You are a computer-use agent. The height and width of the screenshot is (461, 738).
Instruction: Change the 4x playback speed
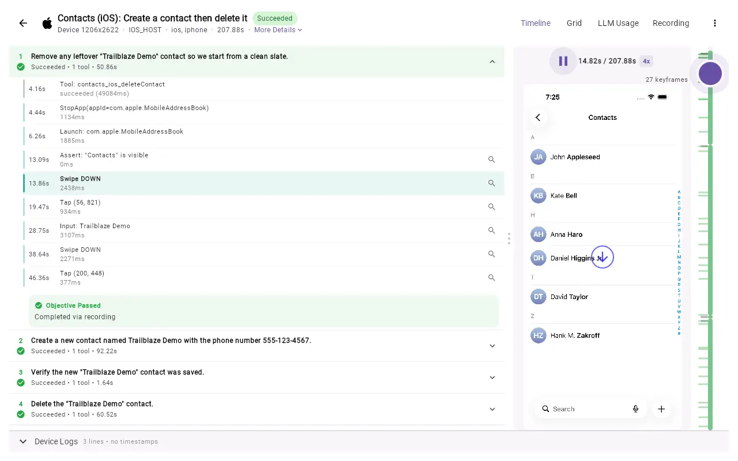[646, 61]
